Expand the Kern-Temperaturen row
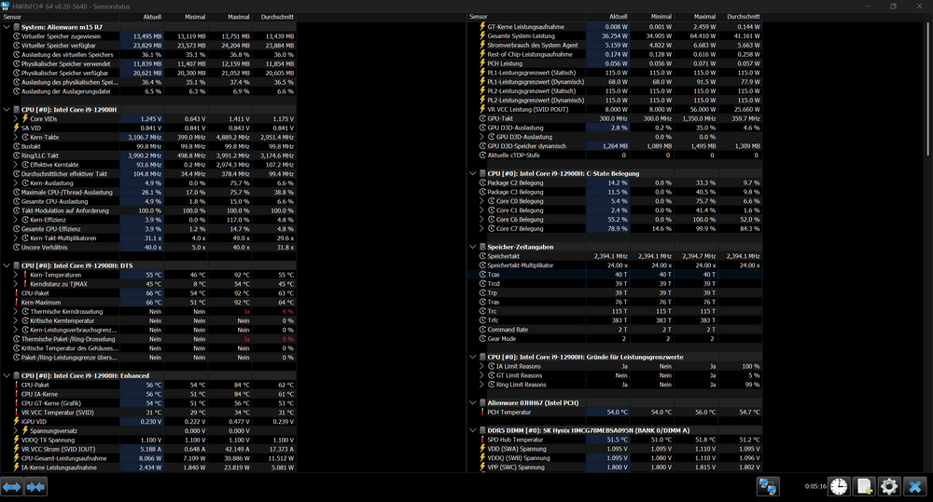 point(15,276)
